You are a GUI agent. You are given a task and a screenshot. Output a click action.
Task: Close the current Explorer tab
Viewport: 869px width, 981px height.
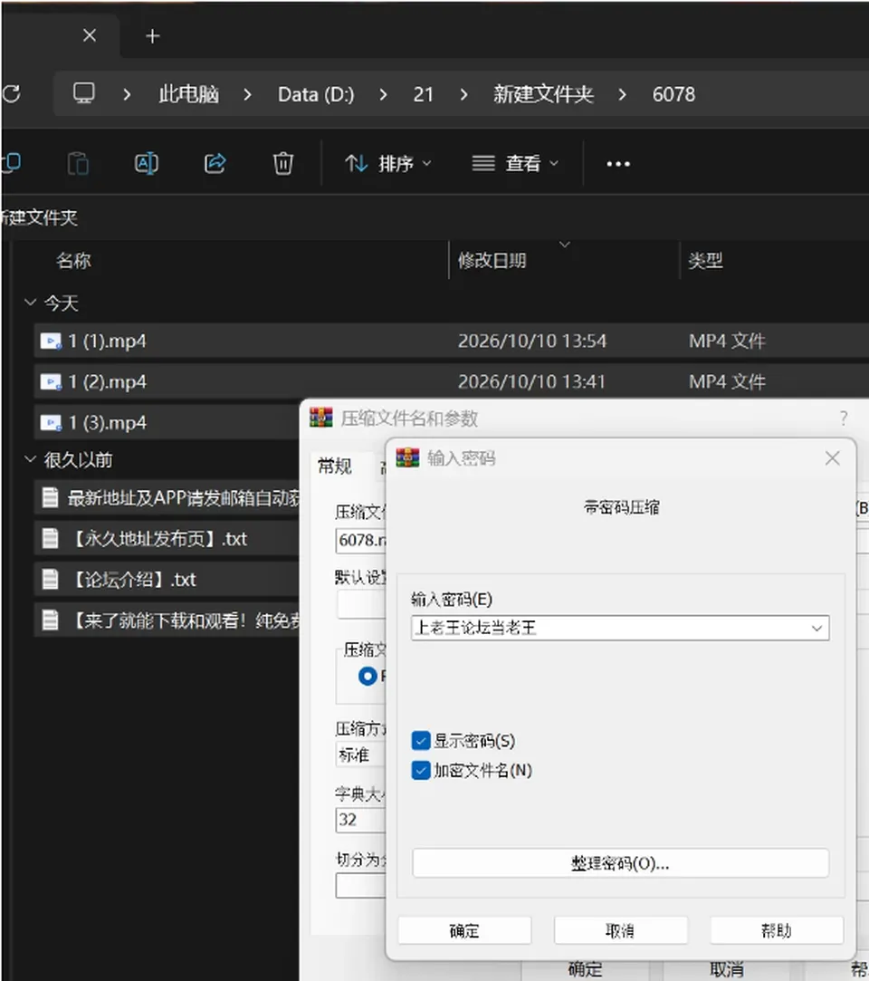click(x=90, y=35)
